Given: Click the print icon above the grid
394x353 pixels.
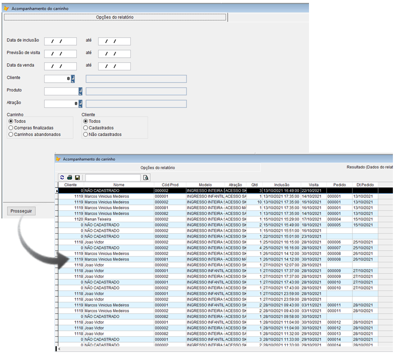Looking at the screenshot, I should click(70, 178).
